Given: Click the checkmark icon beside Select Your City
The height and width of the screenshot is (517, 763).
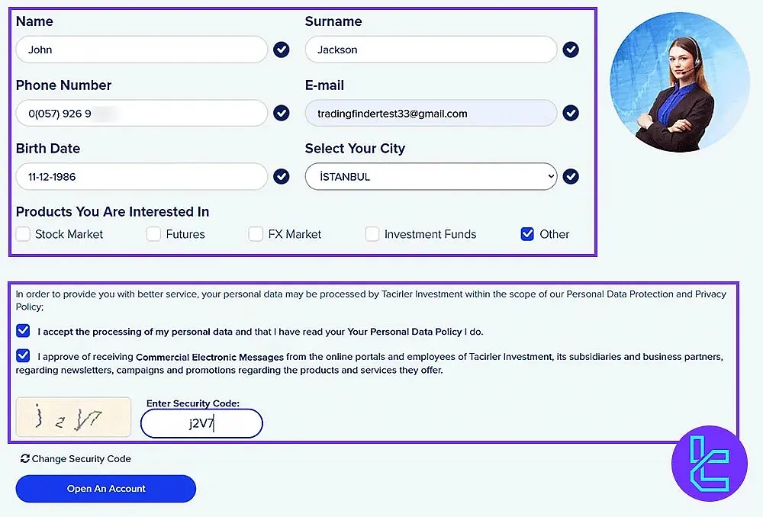Looking at the screenshot, I should (x=571, y=176).
